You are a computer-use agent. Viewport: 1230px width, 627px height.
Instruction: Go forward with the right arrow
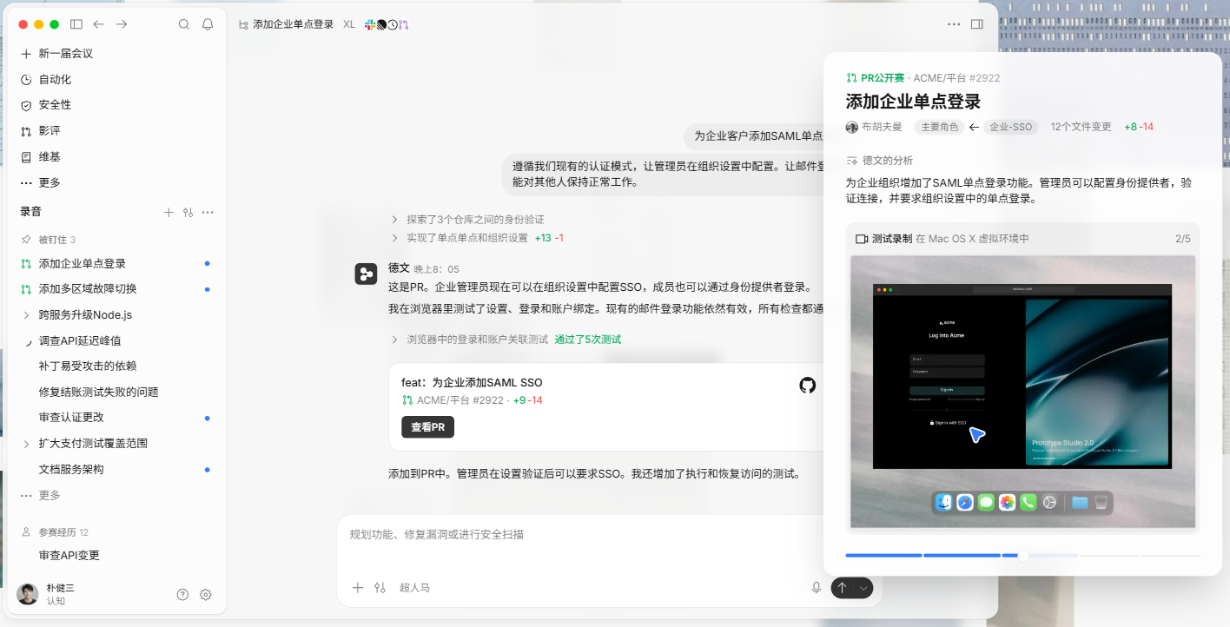pyautogui.click(x=122, y=24)
